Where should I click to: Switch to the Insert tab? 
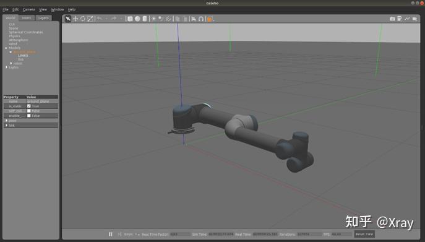26,18
